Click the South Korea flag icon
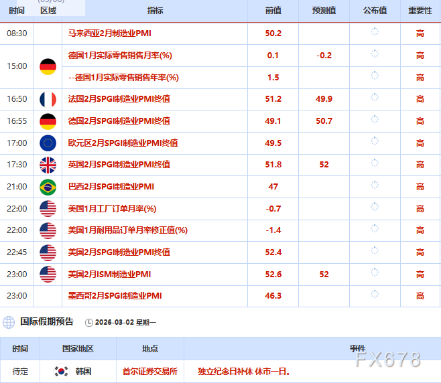 pyautogui.click(x=62, y=371)
